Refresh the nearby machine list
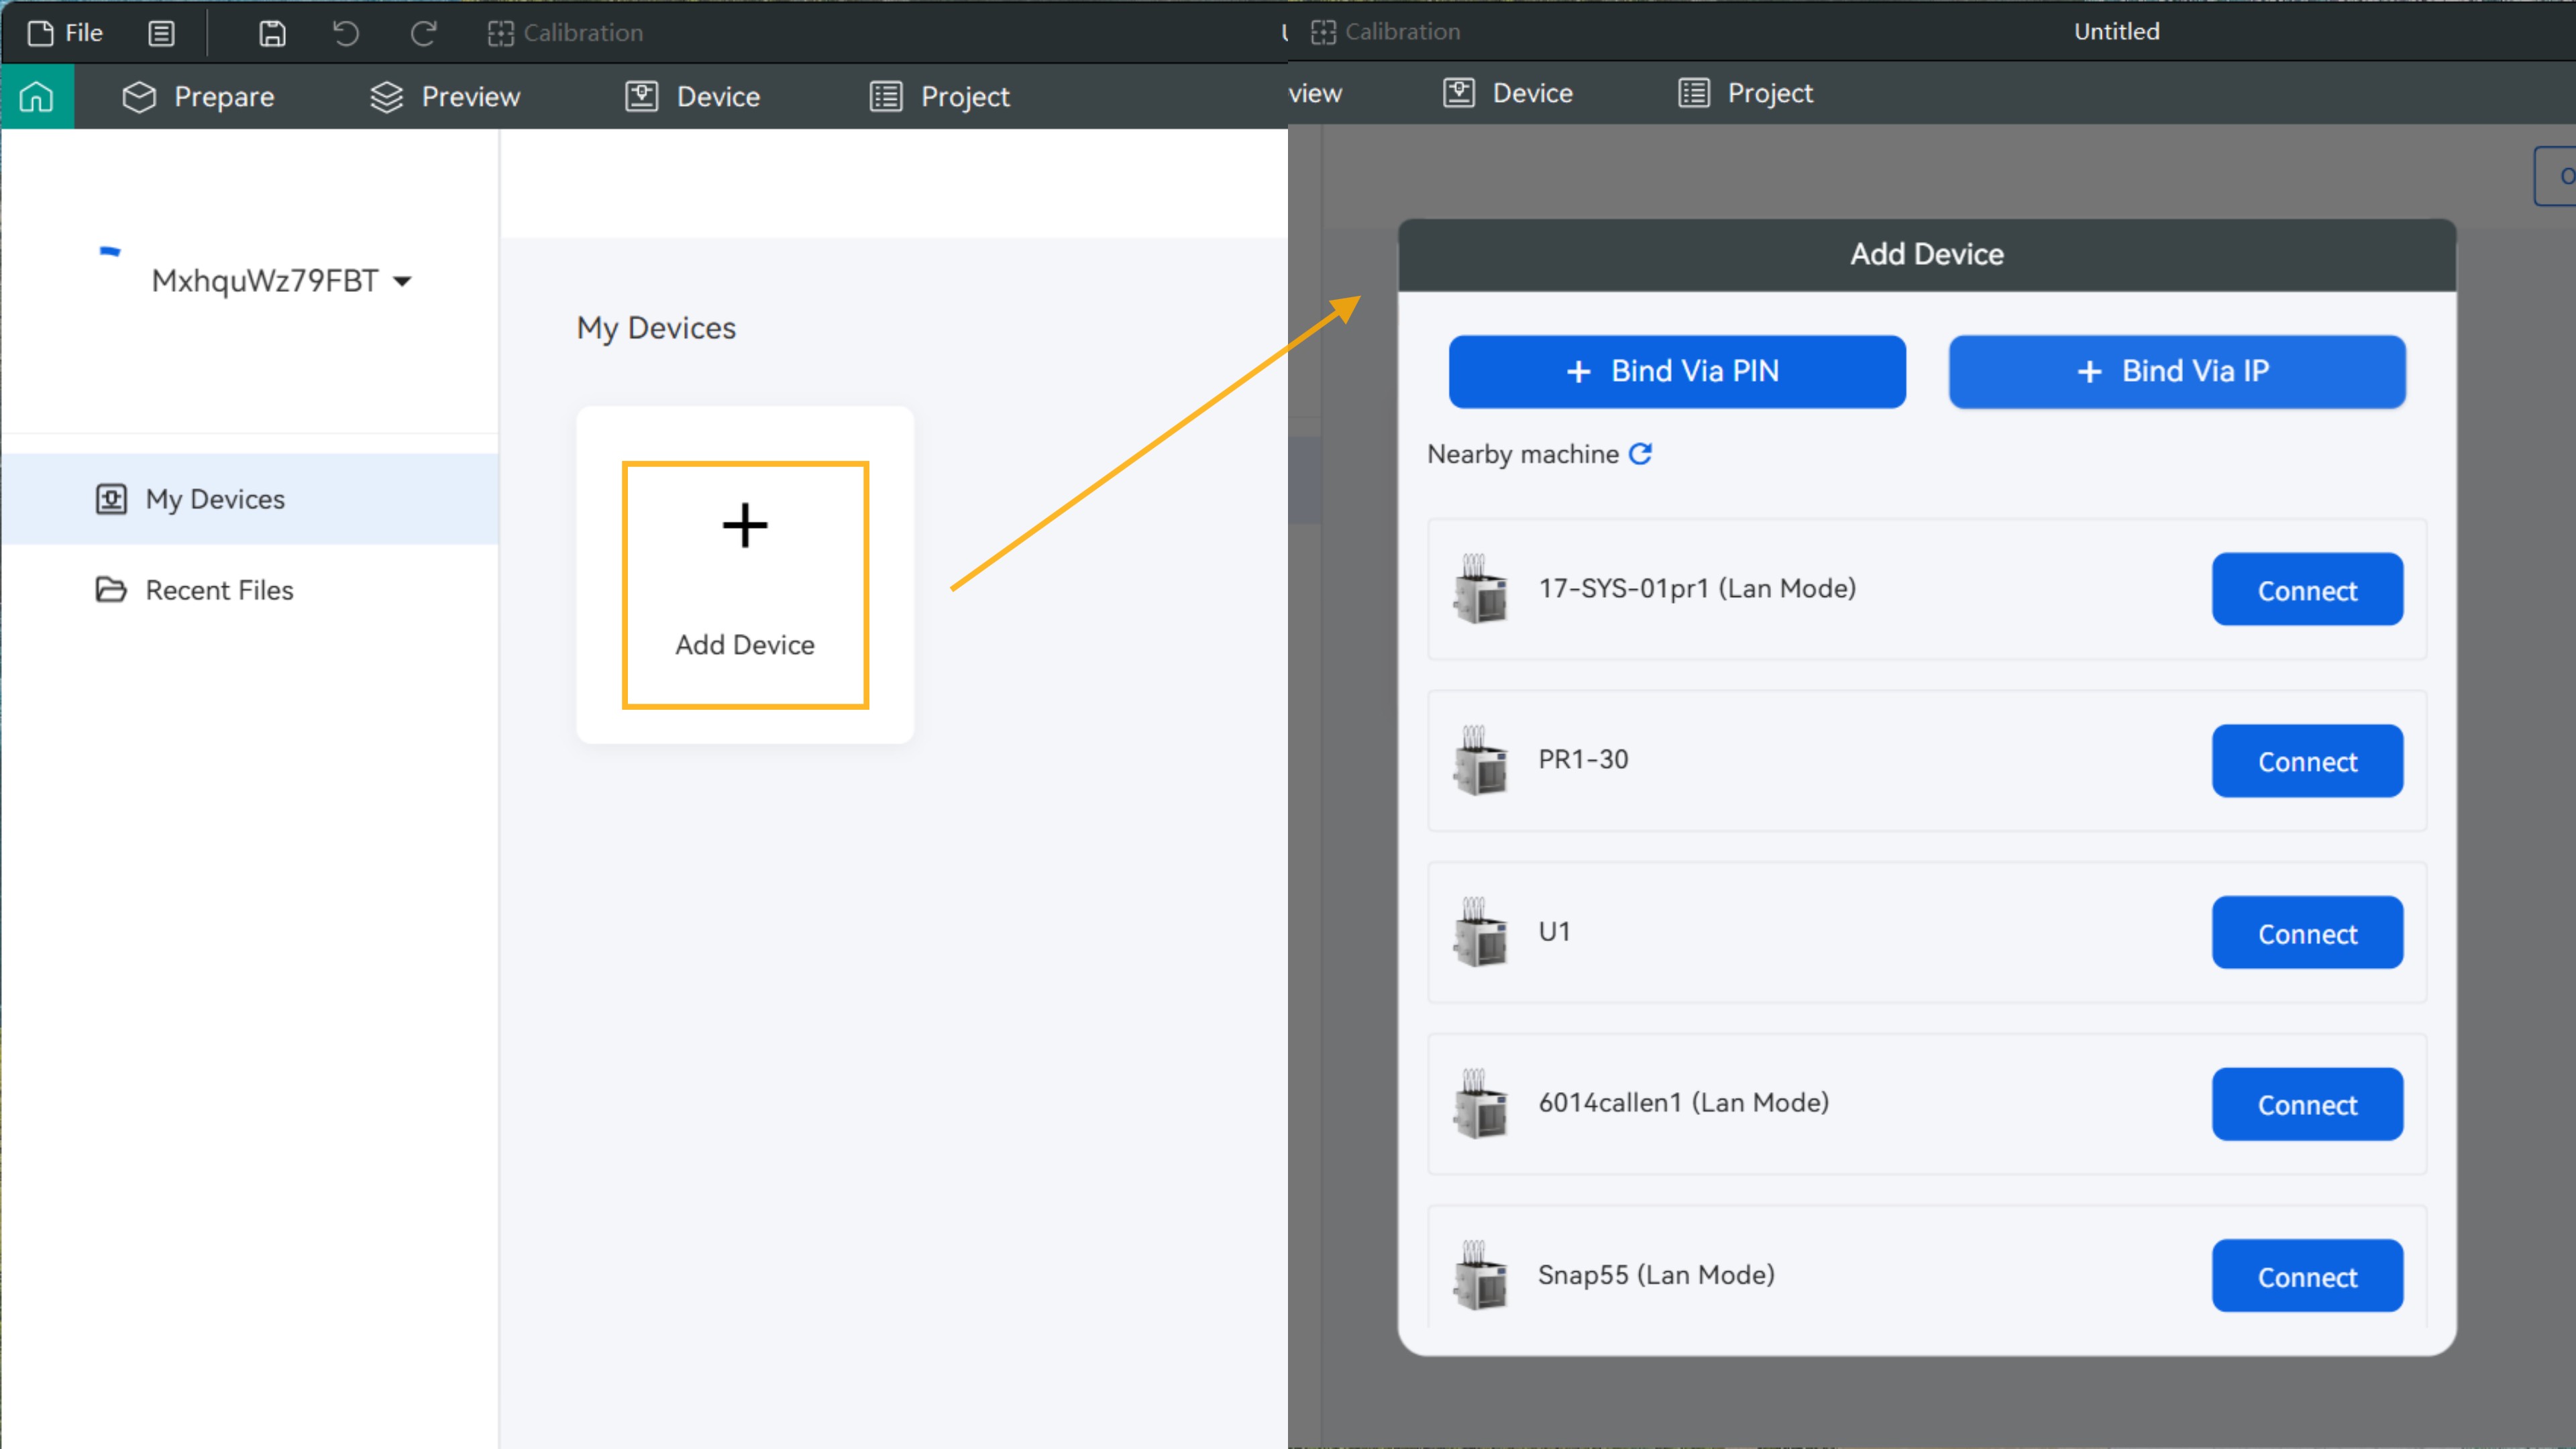This screenshot has width=2576, height=1449. click(x=1641, y=454)
